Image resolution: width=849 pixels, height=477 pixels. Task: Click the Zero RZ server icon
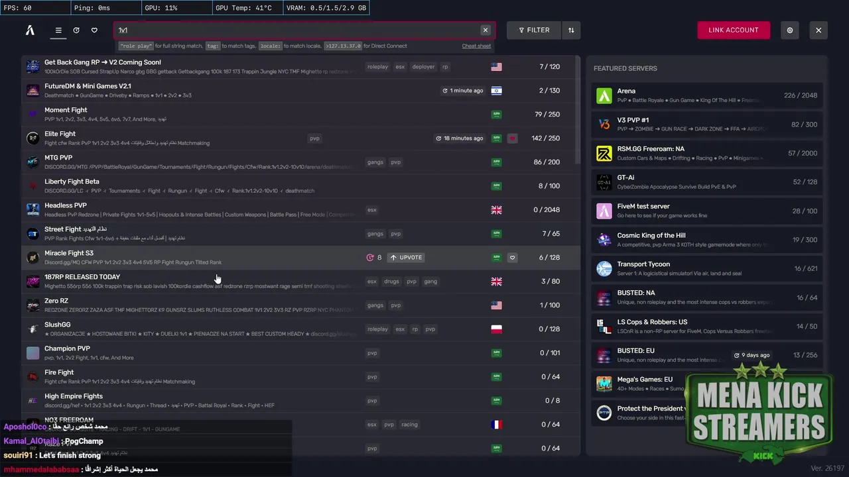pos(33,305)
